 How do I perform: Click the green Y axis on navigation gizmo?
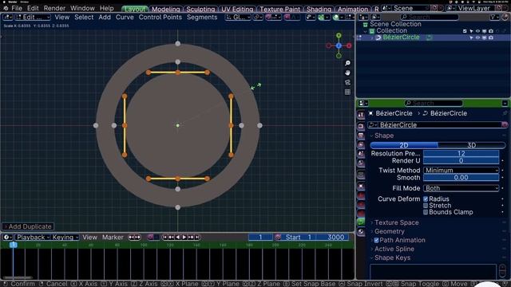(x=339, y=35)
